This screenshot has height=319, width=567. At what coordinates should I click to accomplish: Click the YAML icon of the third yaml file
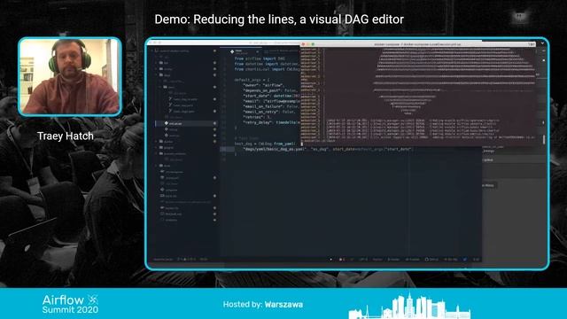170,111
